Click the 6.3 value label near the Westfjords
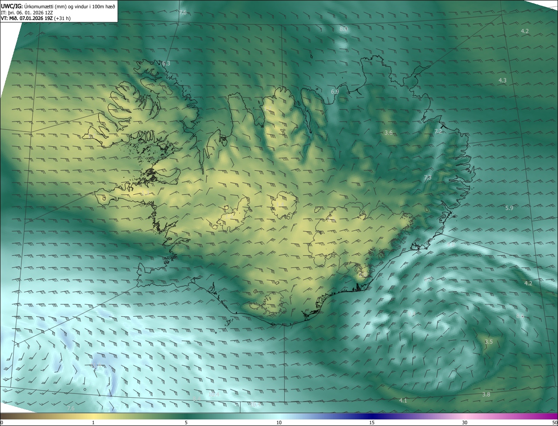558x426 pixels. click(x=166, y=64)
